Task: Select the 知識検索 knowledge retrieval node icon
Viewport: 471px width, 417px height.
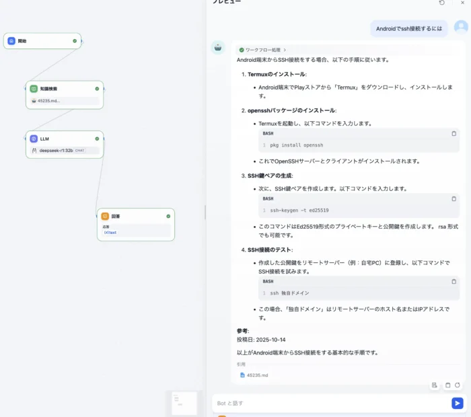Action: (x=34, y=89)
